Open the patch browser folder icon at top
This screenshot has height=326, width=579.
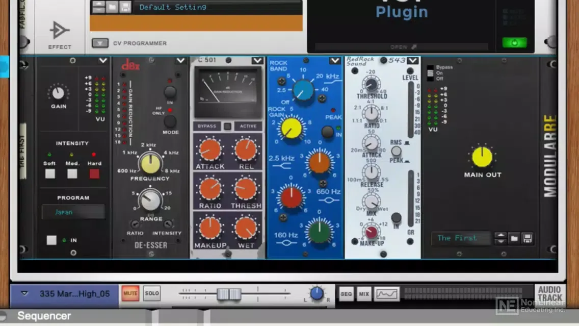point(112,7)
